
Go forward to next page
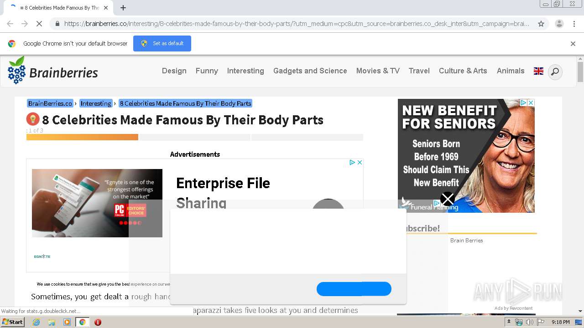[x=25, y=24]
